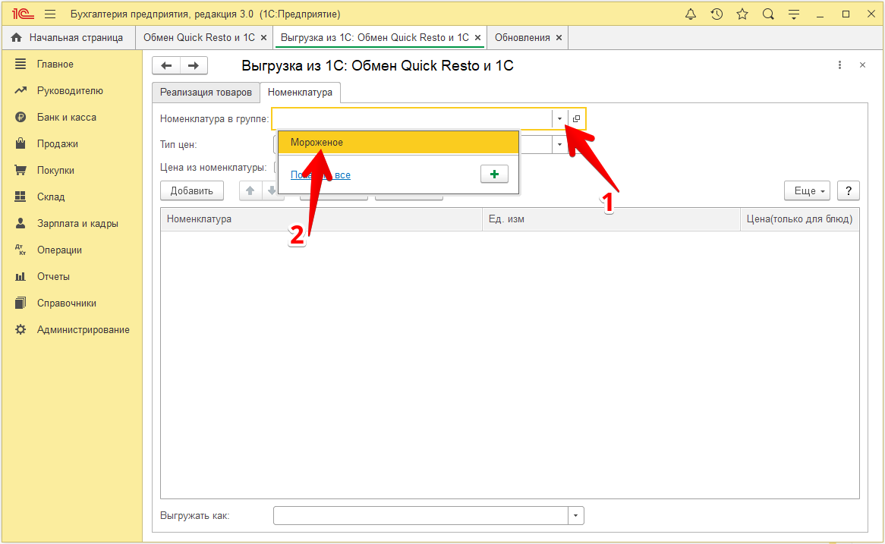The height and width of the screenshot is (544, 885).
Task: Open the main hamburger menu
Action: tap(50, 14)
